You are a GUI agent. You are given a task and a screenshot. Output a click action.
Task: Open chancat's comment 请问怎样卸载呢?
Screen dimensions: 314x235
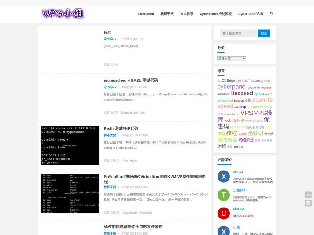click(x=244, y=216)
